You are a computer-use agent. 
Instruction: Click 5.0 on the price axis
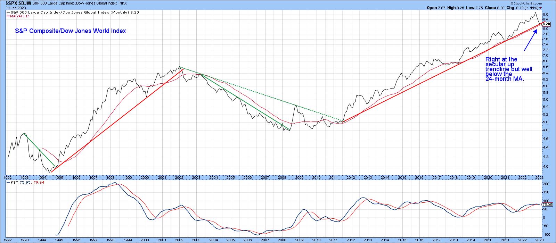[545, 122]
